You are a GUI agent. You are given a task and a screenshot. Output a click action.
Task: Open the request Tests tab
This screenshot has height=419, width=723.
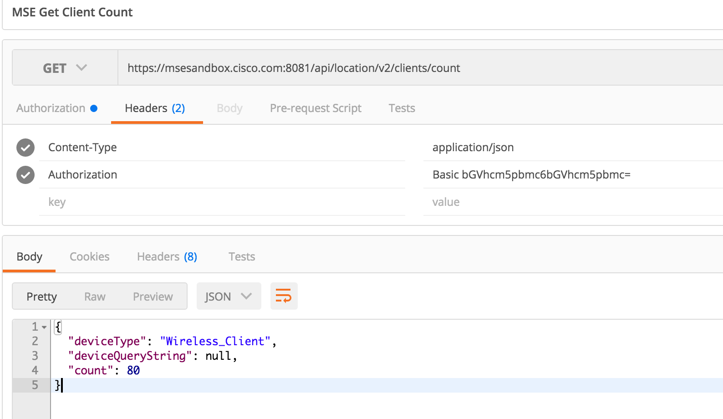coord(402,108)
